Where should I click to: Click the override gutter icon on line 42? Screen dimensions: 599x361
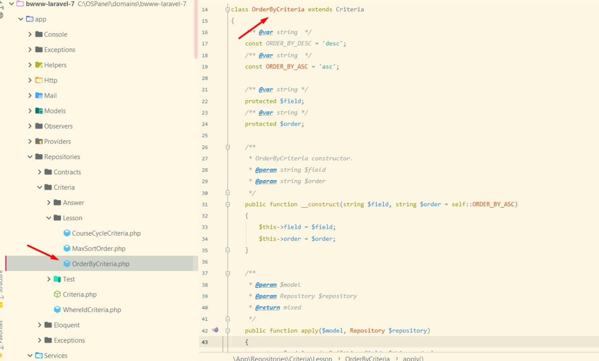215,330
